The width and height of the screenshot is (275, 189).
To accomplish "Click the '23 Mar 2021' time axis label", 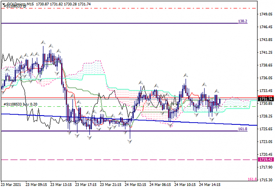I will (11, 185).
